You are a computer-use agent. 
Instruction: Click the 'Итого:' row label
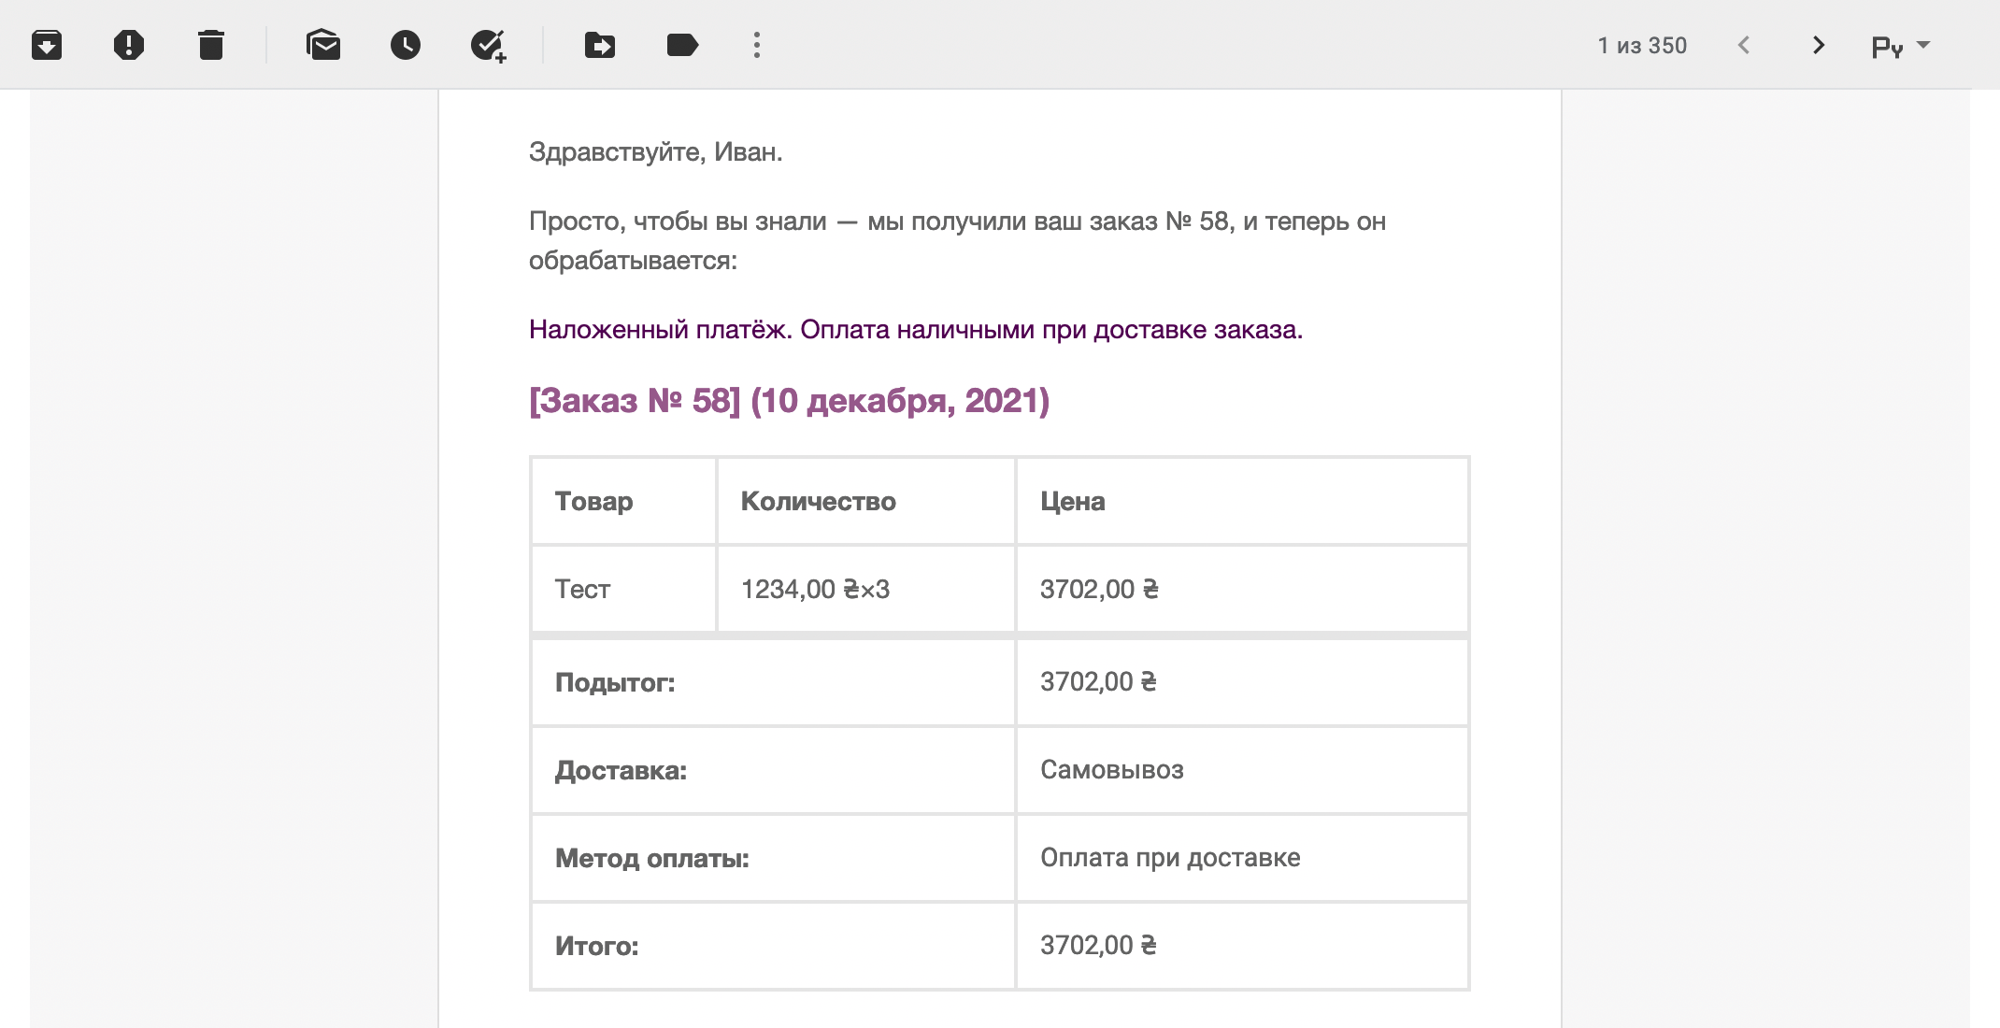point(596,947)
